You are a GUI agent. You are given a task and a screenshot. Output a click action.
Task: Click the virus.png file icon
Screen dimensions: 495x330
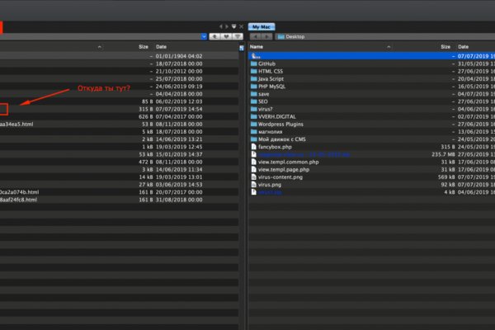coord(254,183)
